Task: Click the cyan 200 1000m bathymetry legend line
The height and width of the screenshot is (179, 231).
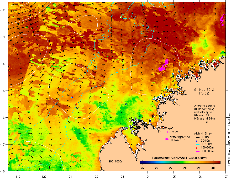Action: click(114, 164)
